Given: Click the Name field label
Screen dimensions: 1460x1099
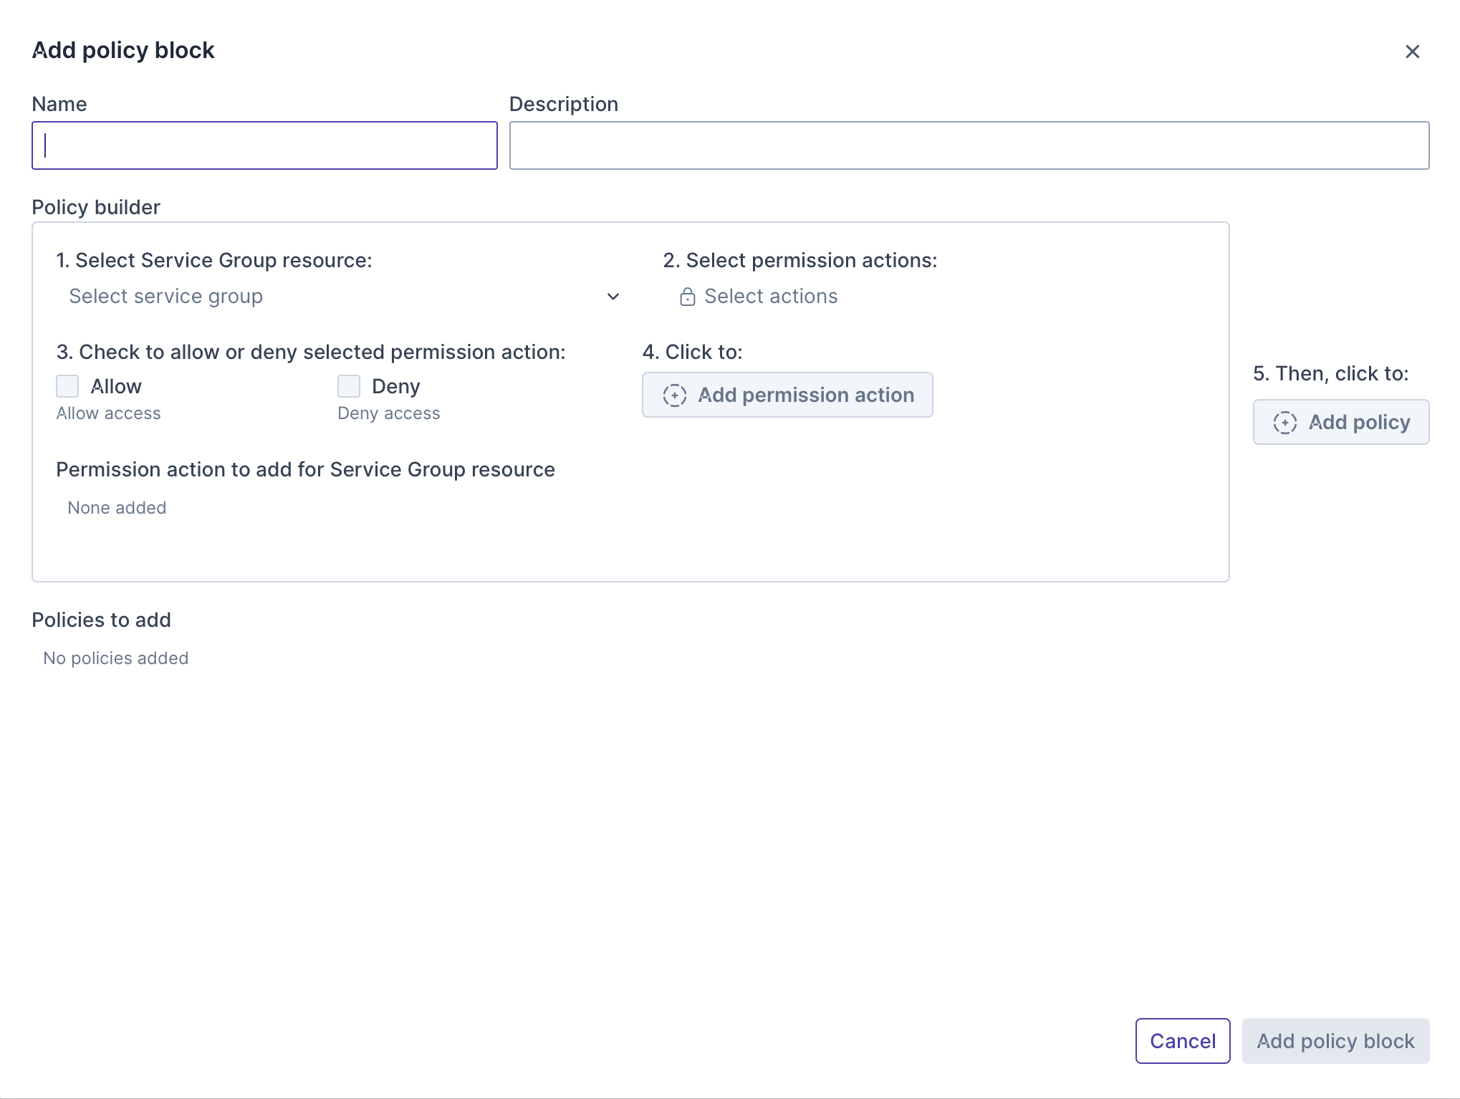Looking at the screenshot, I should coord(59,105).
